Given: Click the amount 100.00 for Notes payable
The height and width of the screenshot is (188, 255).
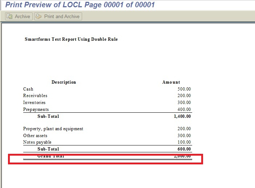Looking at the screenshot, I should pos(184,142).
